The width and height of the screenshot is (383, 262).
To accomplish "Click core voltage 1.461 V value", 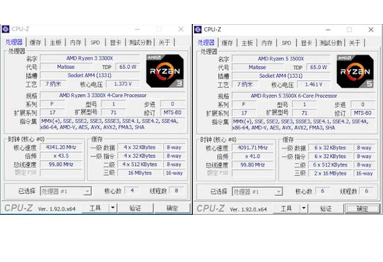I will (x=314, y=84).
